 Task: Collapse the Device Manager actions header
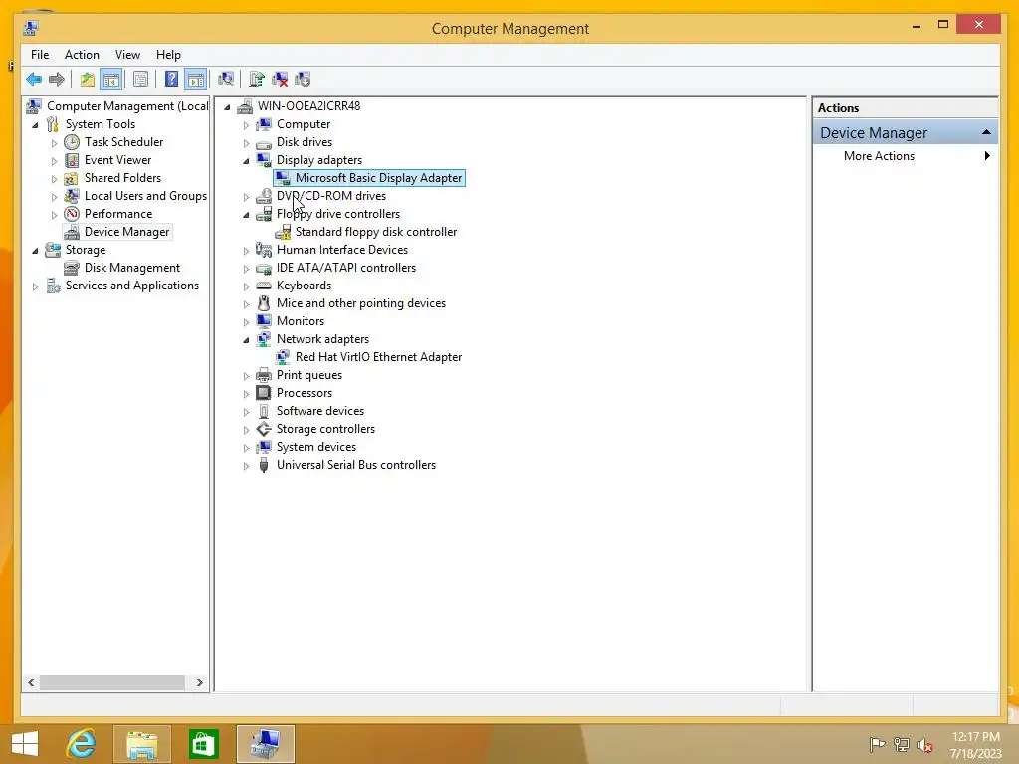point(986,132)
